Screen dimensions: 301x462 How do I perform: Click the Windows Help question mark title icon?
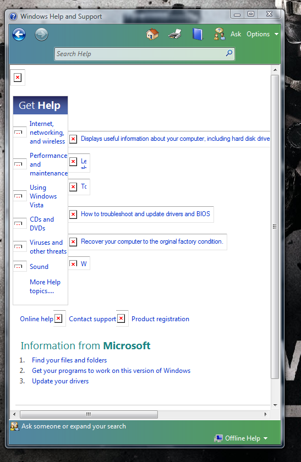[13, 16]
